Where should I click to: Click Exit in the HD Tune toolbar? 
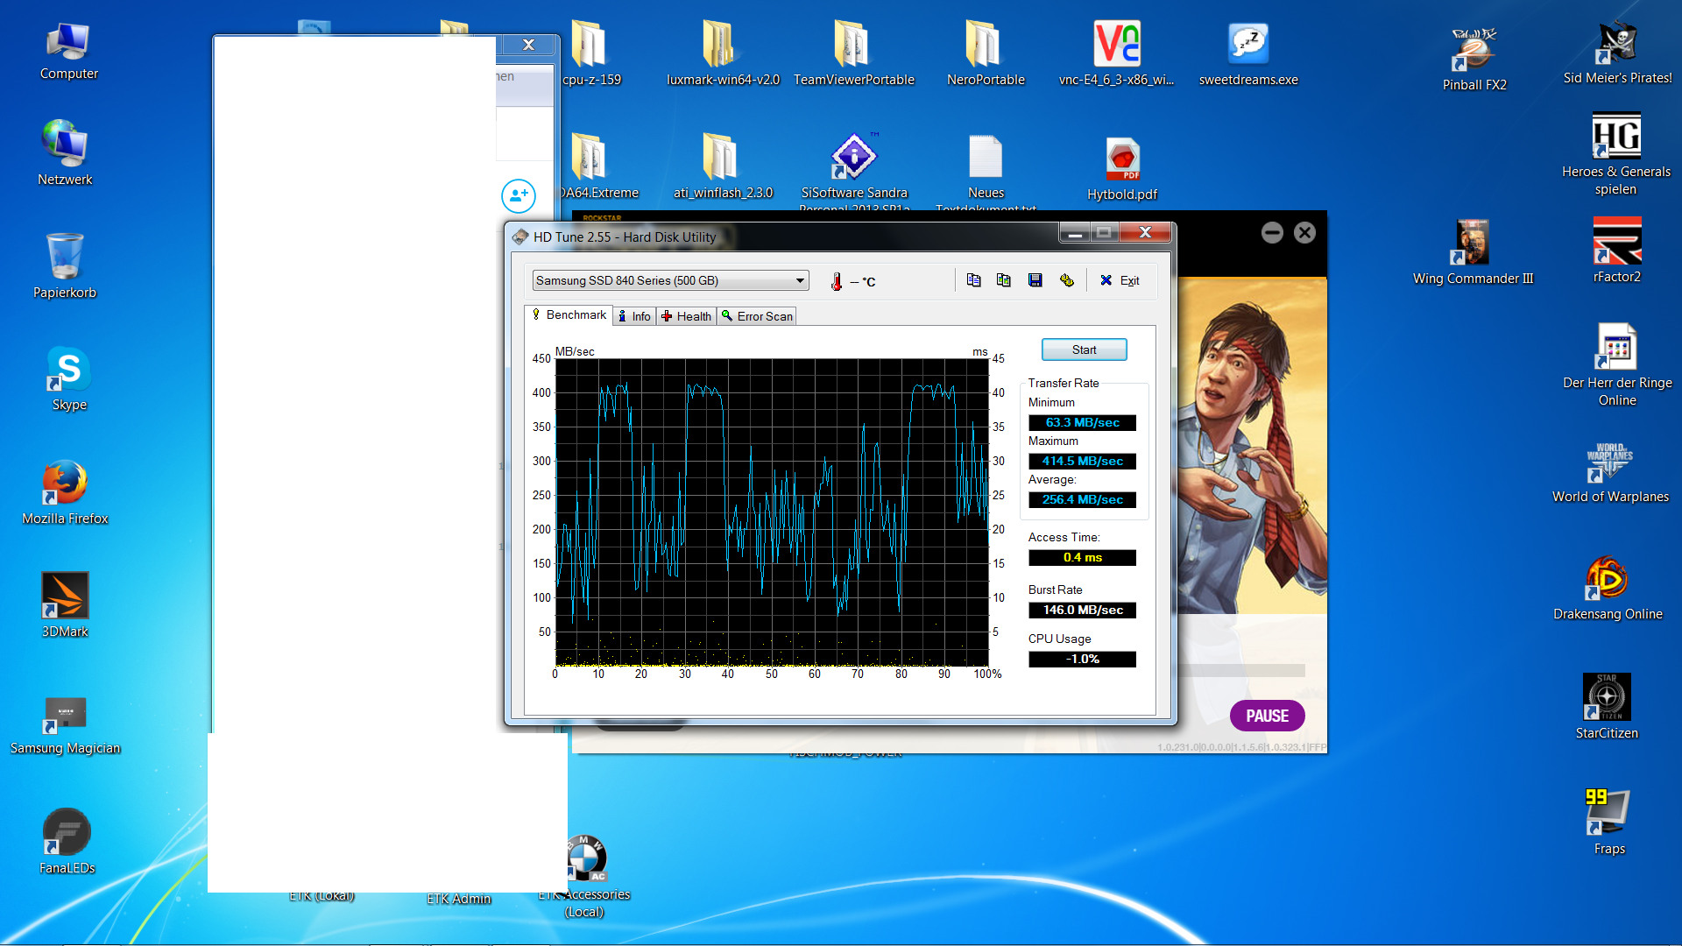point(1120,280)
